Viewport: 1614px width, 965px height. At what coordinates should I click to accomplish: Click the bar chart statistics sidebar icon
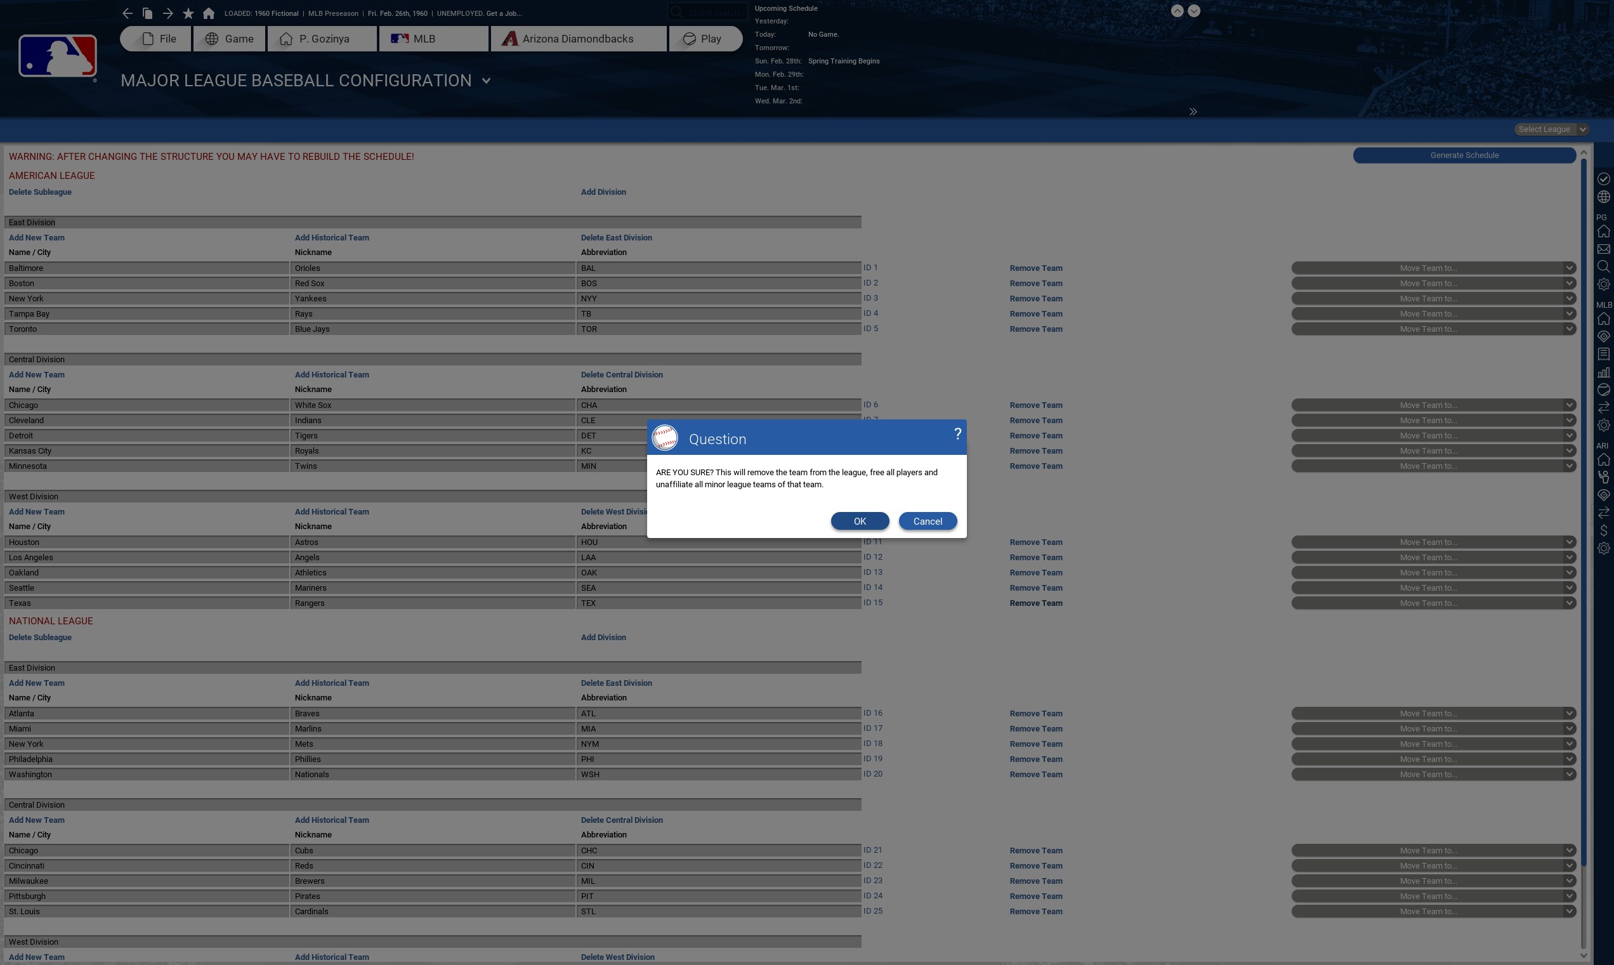pos(1604,372)
